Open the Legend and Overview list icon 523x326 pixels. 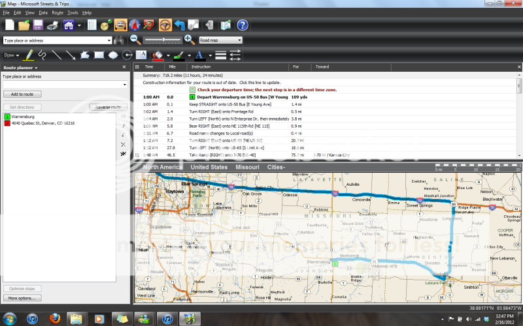tap(92, 25)
